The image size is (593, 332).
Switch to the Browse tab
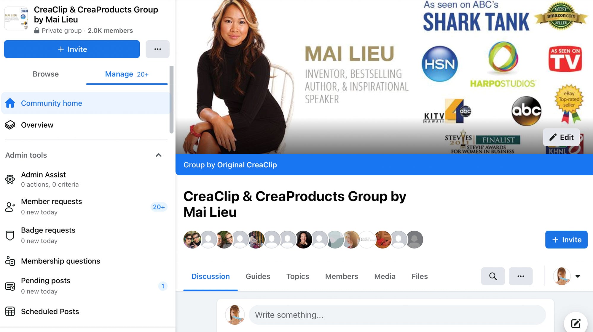46,74
